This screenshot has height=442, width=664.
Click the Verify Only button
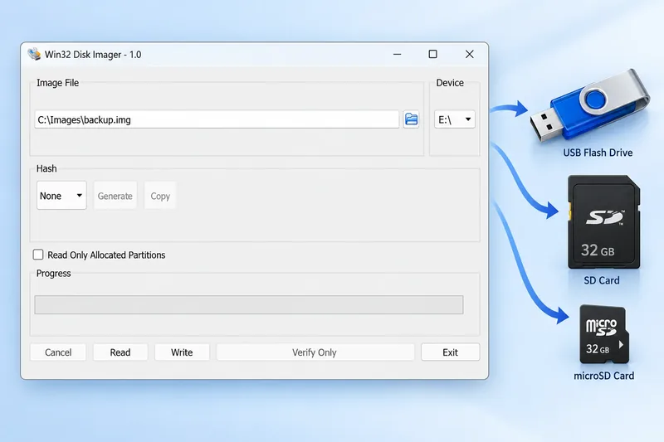315,352
